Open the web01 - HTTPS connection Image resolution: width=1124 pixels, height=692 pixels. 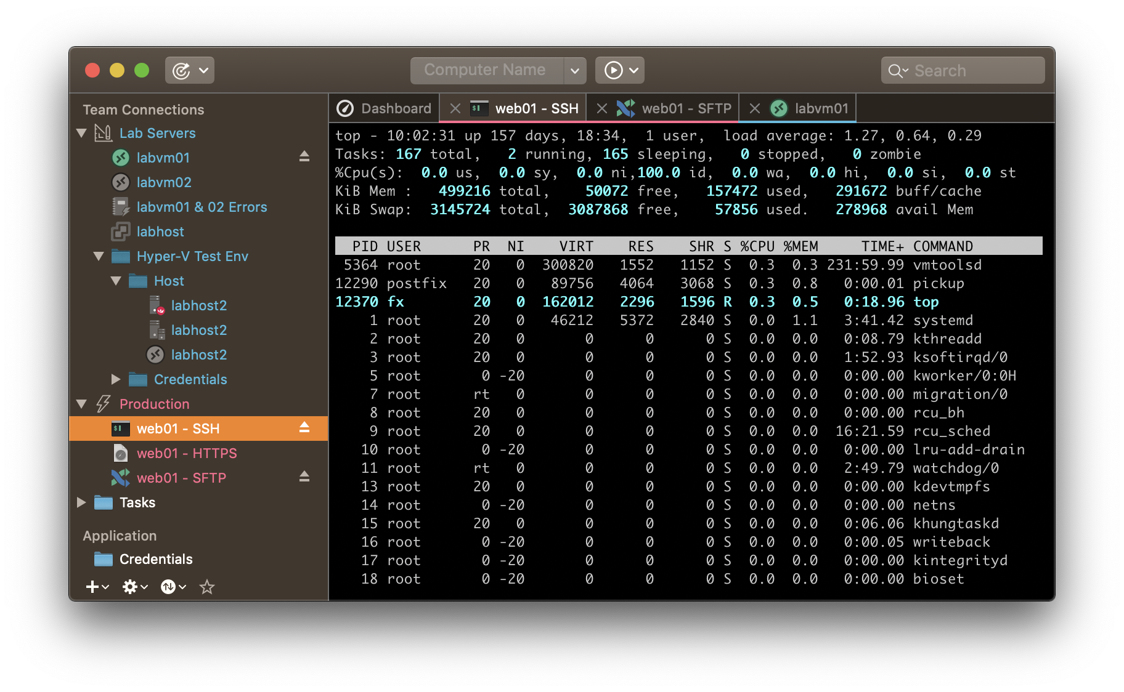click(x=186, y=453)
